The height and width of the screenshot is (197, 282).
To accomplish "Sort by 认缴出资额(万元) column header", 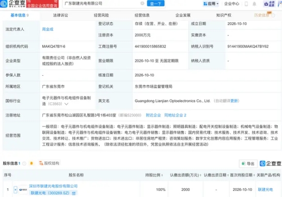I will pyautogui.click(x=185, y=175).
